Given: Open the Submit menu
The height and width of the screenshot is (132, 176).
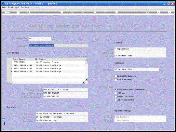Looking at the screenshot, I should tap(10, 7).
